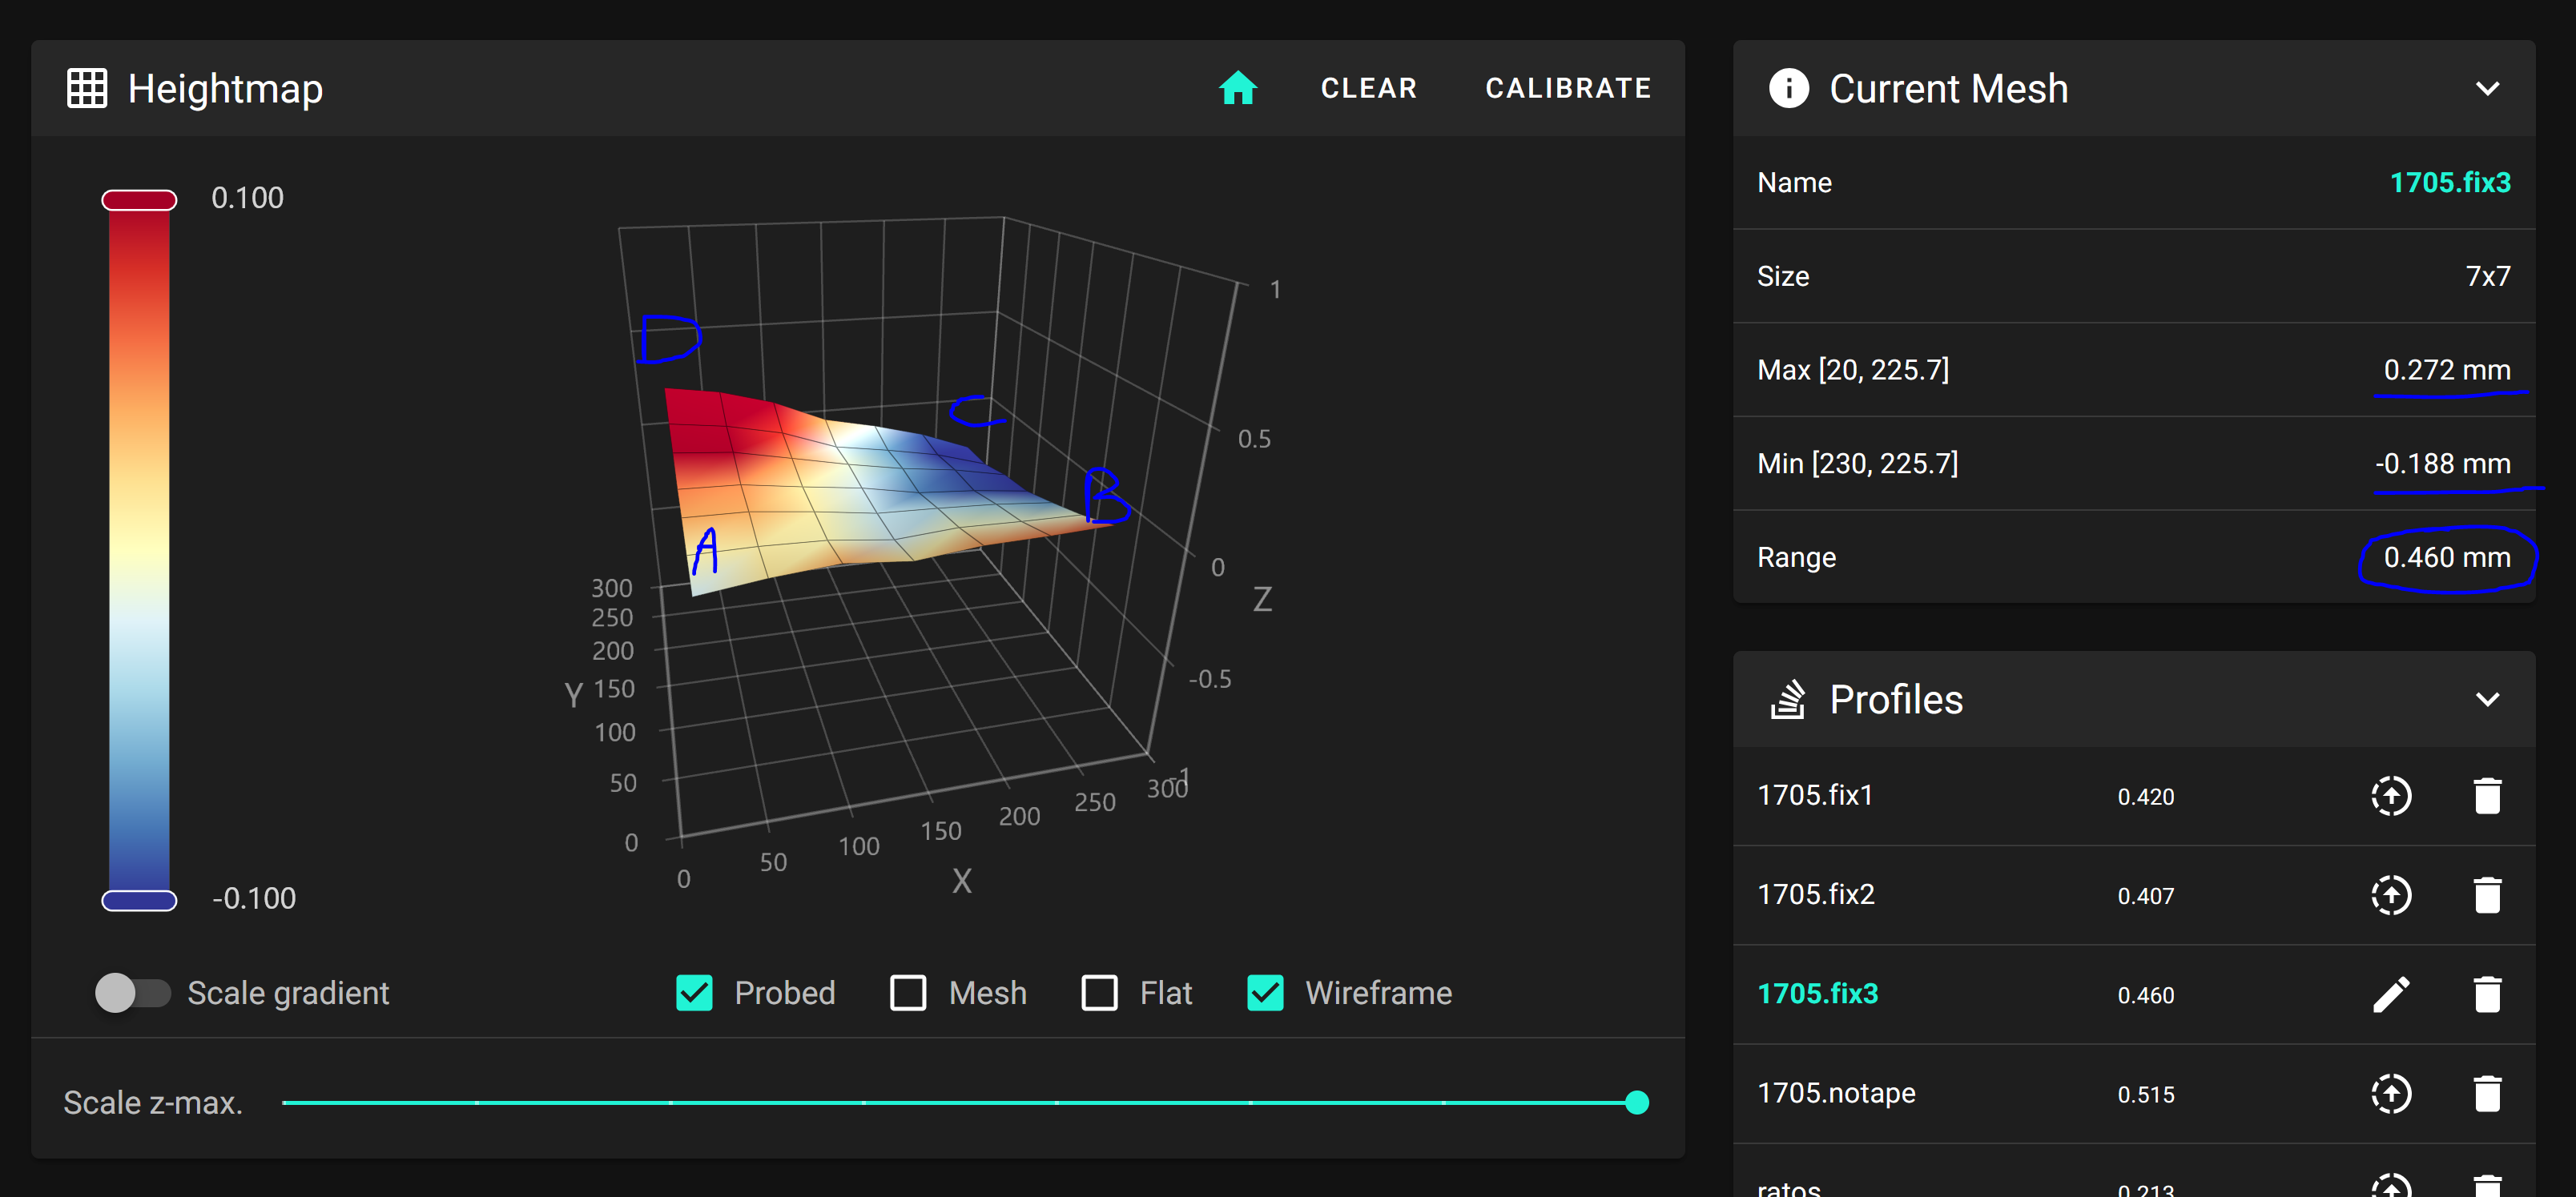Select the active 1705.fix3 profile name
Image resolution: width=2576 pixels, height=1197 pixels.
tap(1817, 993)
